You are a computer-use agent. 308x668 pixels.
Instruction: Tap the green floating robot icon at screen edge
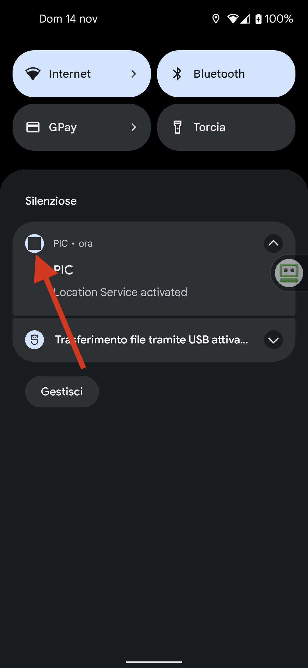pyautogui.click(x=289, y=273)
